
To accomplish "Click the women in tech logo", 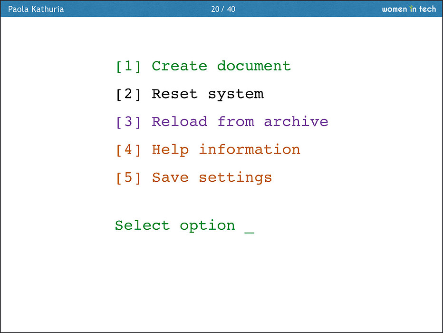I will (x=408, y=9).
